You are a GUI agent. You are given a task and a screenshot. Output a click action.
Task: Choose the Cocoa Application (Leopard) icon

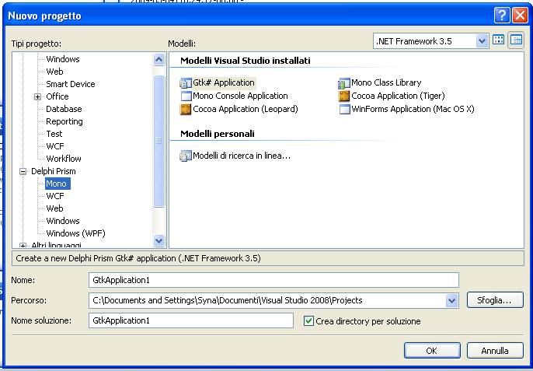click(186, 109)
